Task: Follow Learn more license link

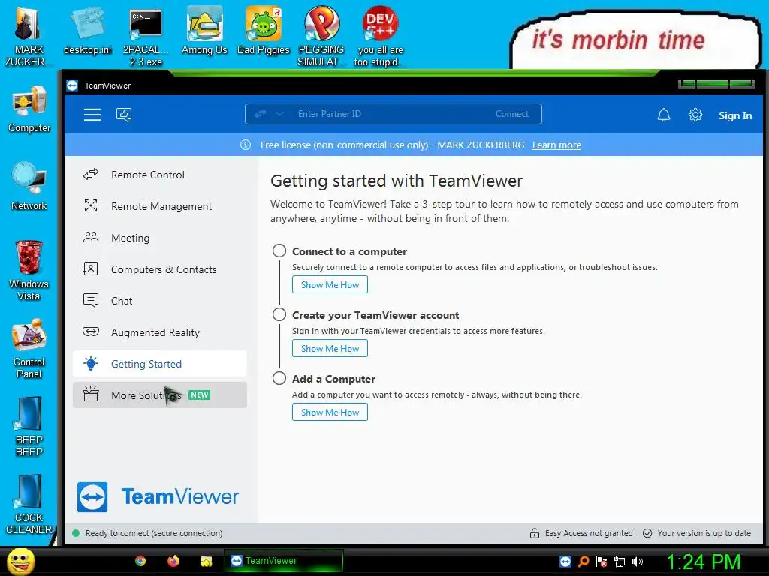Action: pyautogui.click(x=556, y=145)
